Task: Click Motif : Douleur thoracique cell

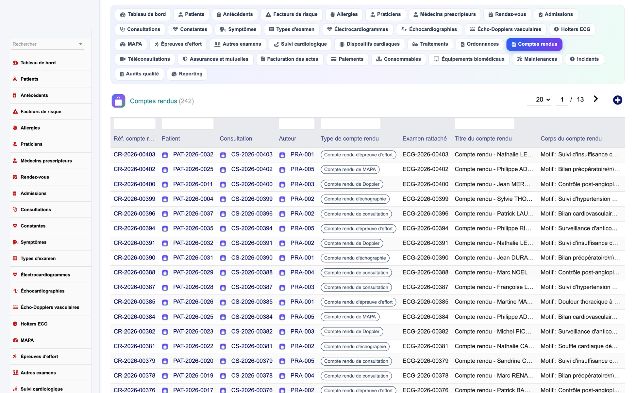Action: [580, 302]
